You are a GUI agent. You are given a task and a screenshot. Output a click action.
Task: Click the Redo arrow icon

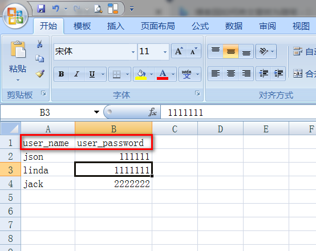(77, 9)
